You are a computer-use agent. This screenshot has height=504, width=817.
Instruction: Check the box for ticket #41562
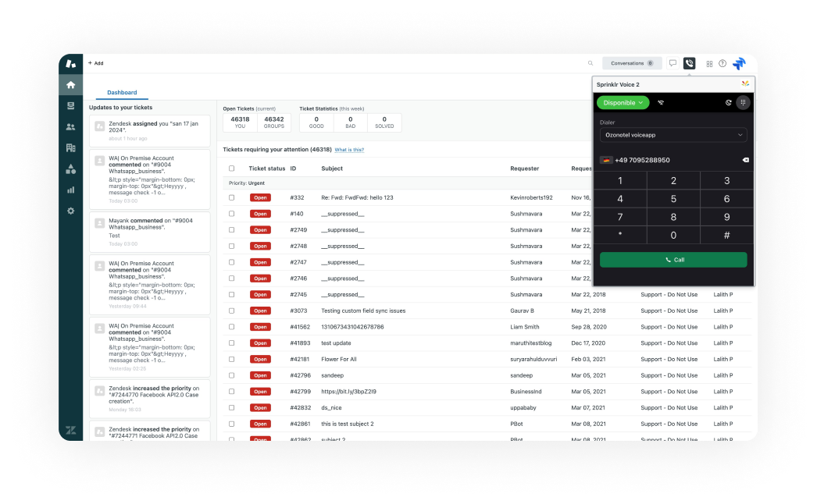231,327
